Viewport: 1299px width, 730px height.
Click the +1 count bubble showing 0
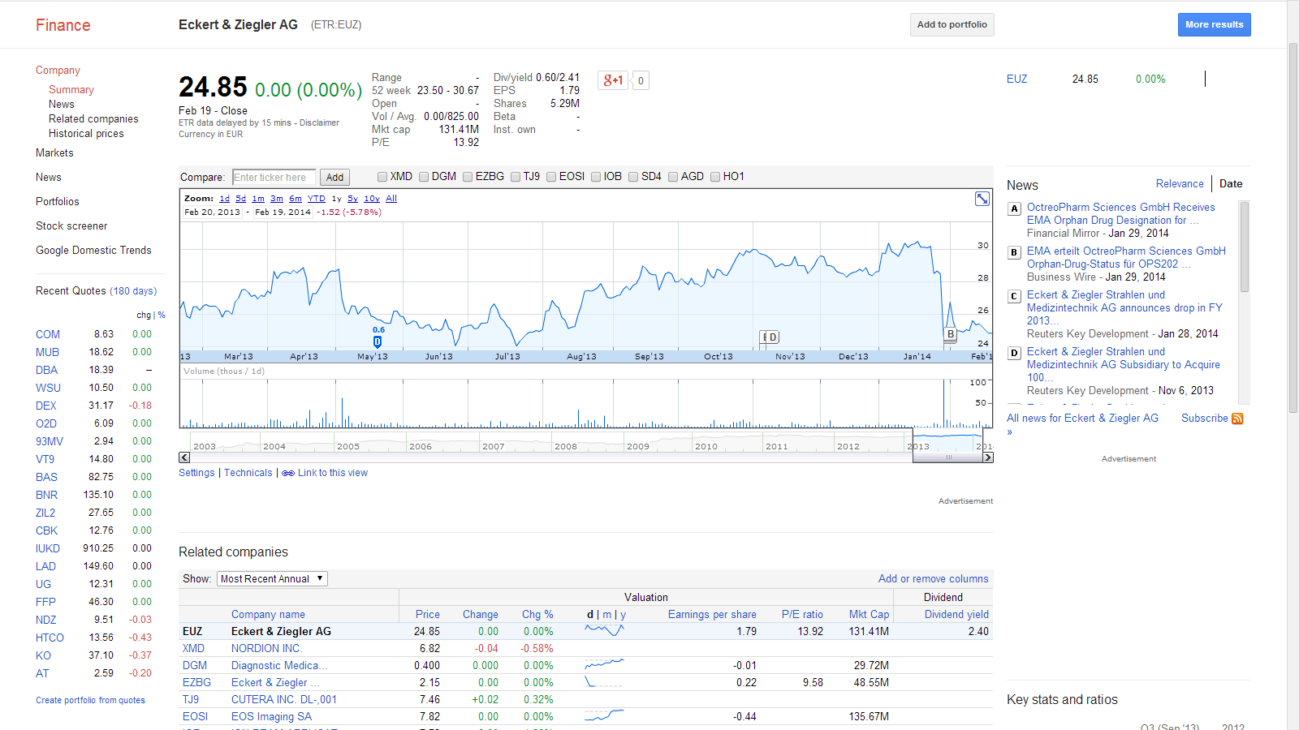pos(641,80)
